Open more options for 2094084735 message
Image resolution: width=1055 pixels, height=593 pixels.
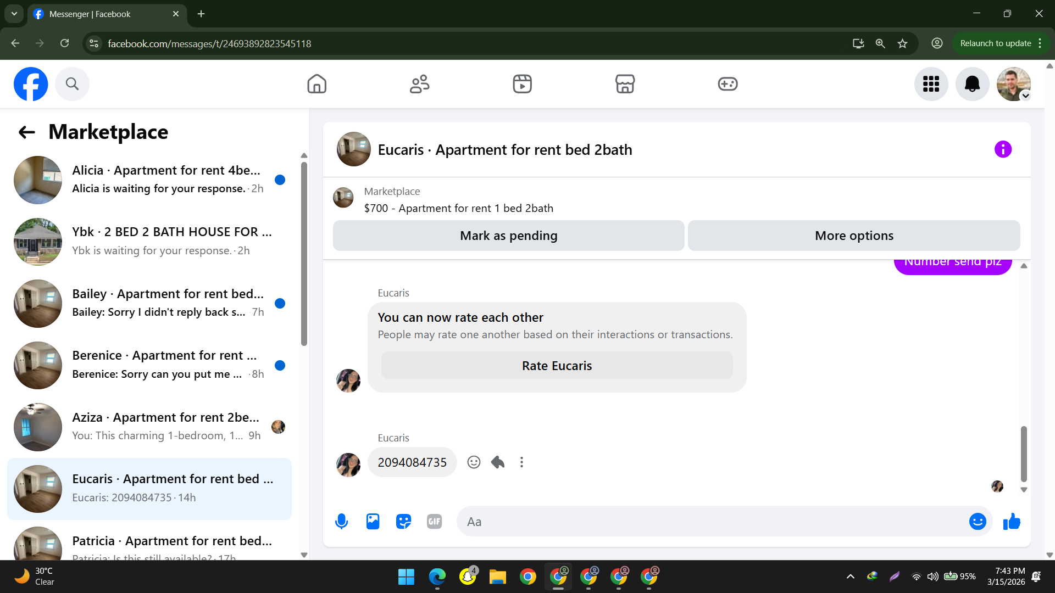(x=521, y=462)
